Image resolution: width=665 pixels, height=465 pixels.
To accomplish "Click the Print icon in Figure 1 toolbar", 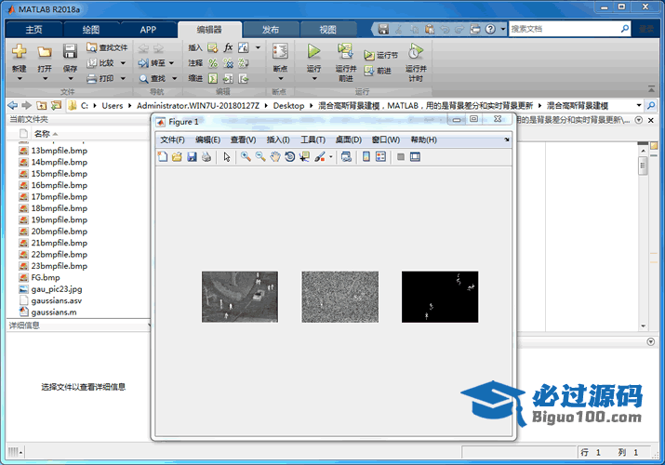I will click(x=206, y=157).
